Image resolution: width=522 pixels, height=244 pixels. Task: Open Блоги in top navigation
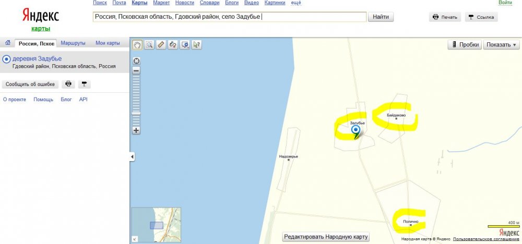click(232, 3)
